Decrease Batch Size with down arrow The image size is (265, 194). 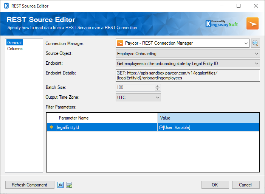pos(158,89)
